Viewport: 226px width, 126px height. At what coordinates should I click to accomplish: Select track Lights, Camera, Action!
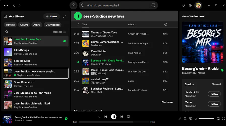[125, 43]
